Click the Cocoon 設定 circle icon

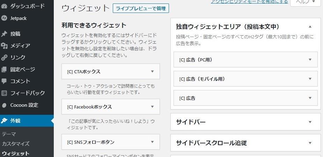pos(5,105)
